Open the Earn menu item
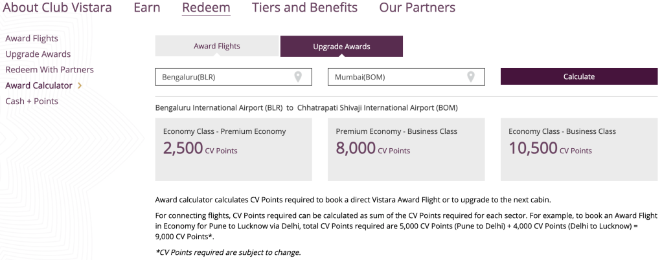This screenshot has height=260, width=662. [x=147, y=8]
